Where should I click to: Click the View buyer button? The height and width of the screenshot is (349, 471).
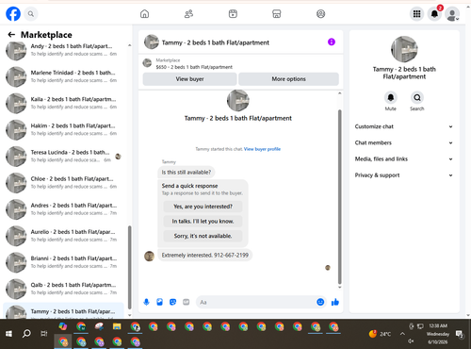click(x=189, y=79)
